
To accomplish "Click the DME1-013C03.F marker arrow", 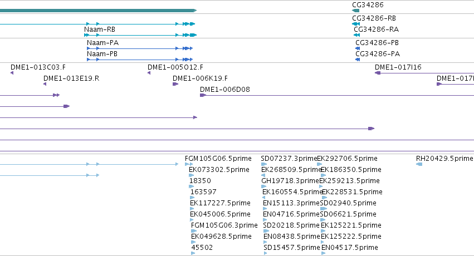I will (12, 73).
